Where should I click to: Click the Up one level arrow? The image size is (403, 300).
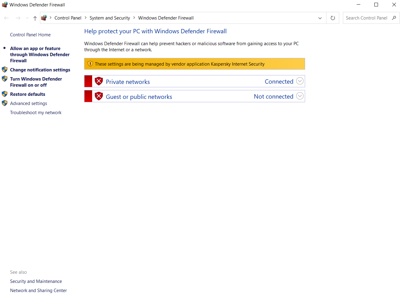(35, 18)
